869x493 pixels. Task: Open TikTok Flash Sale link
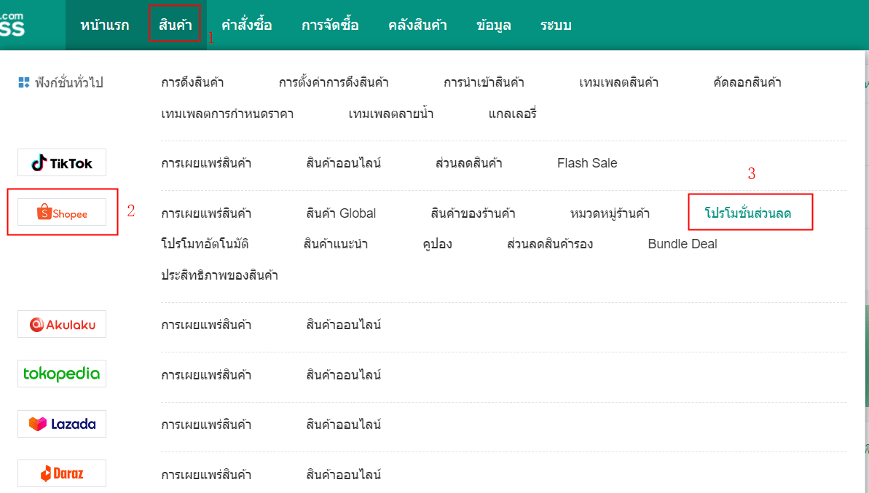(587, 163)
